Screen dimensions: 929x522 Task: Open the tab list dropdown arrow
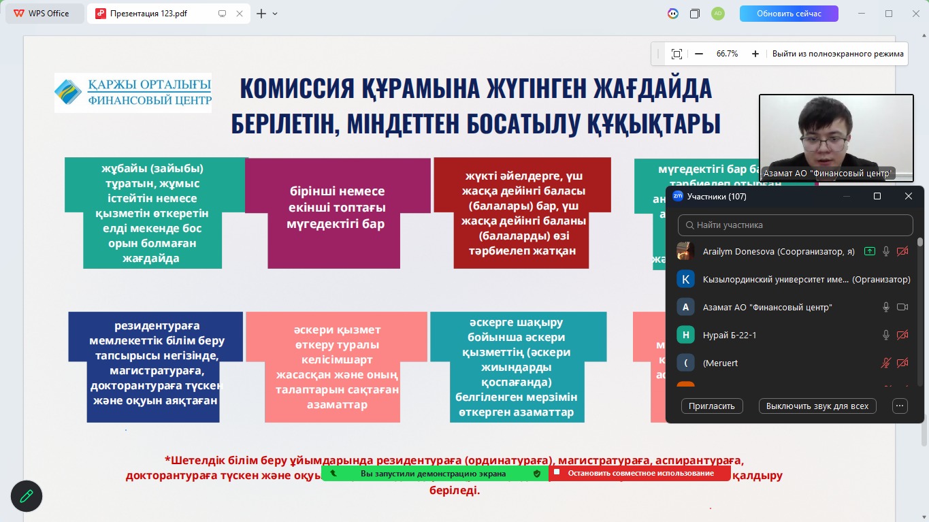(x=275, y=14)
